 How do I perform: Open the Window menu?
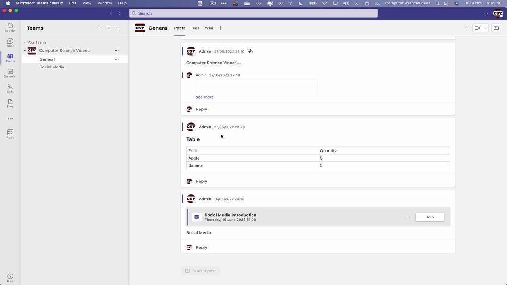tap(105, 3)
